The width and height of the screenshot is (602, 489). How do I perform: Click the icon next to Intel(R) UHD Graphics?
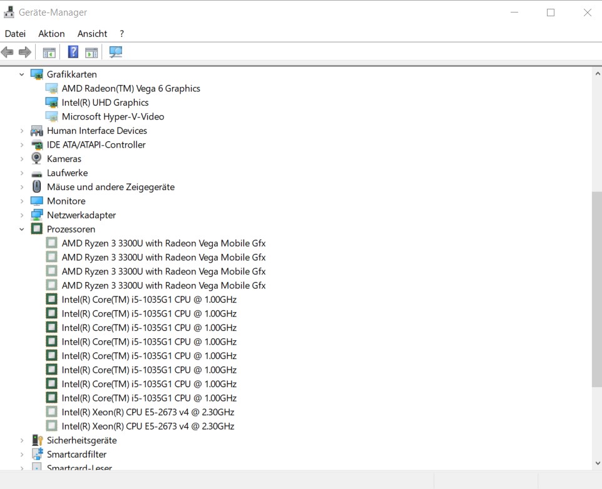51,103
